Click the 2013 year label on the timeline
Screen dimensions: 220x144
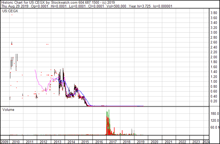coord(58,142)
